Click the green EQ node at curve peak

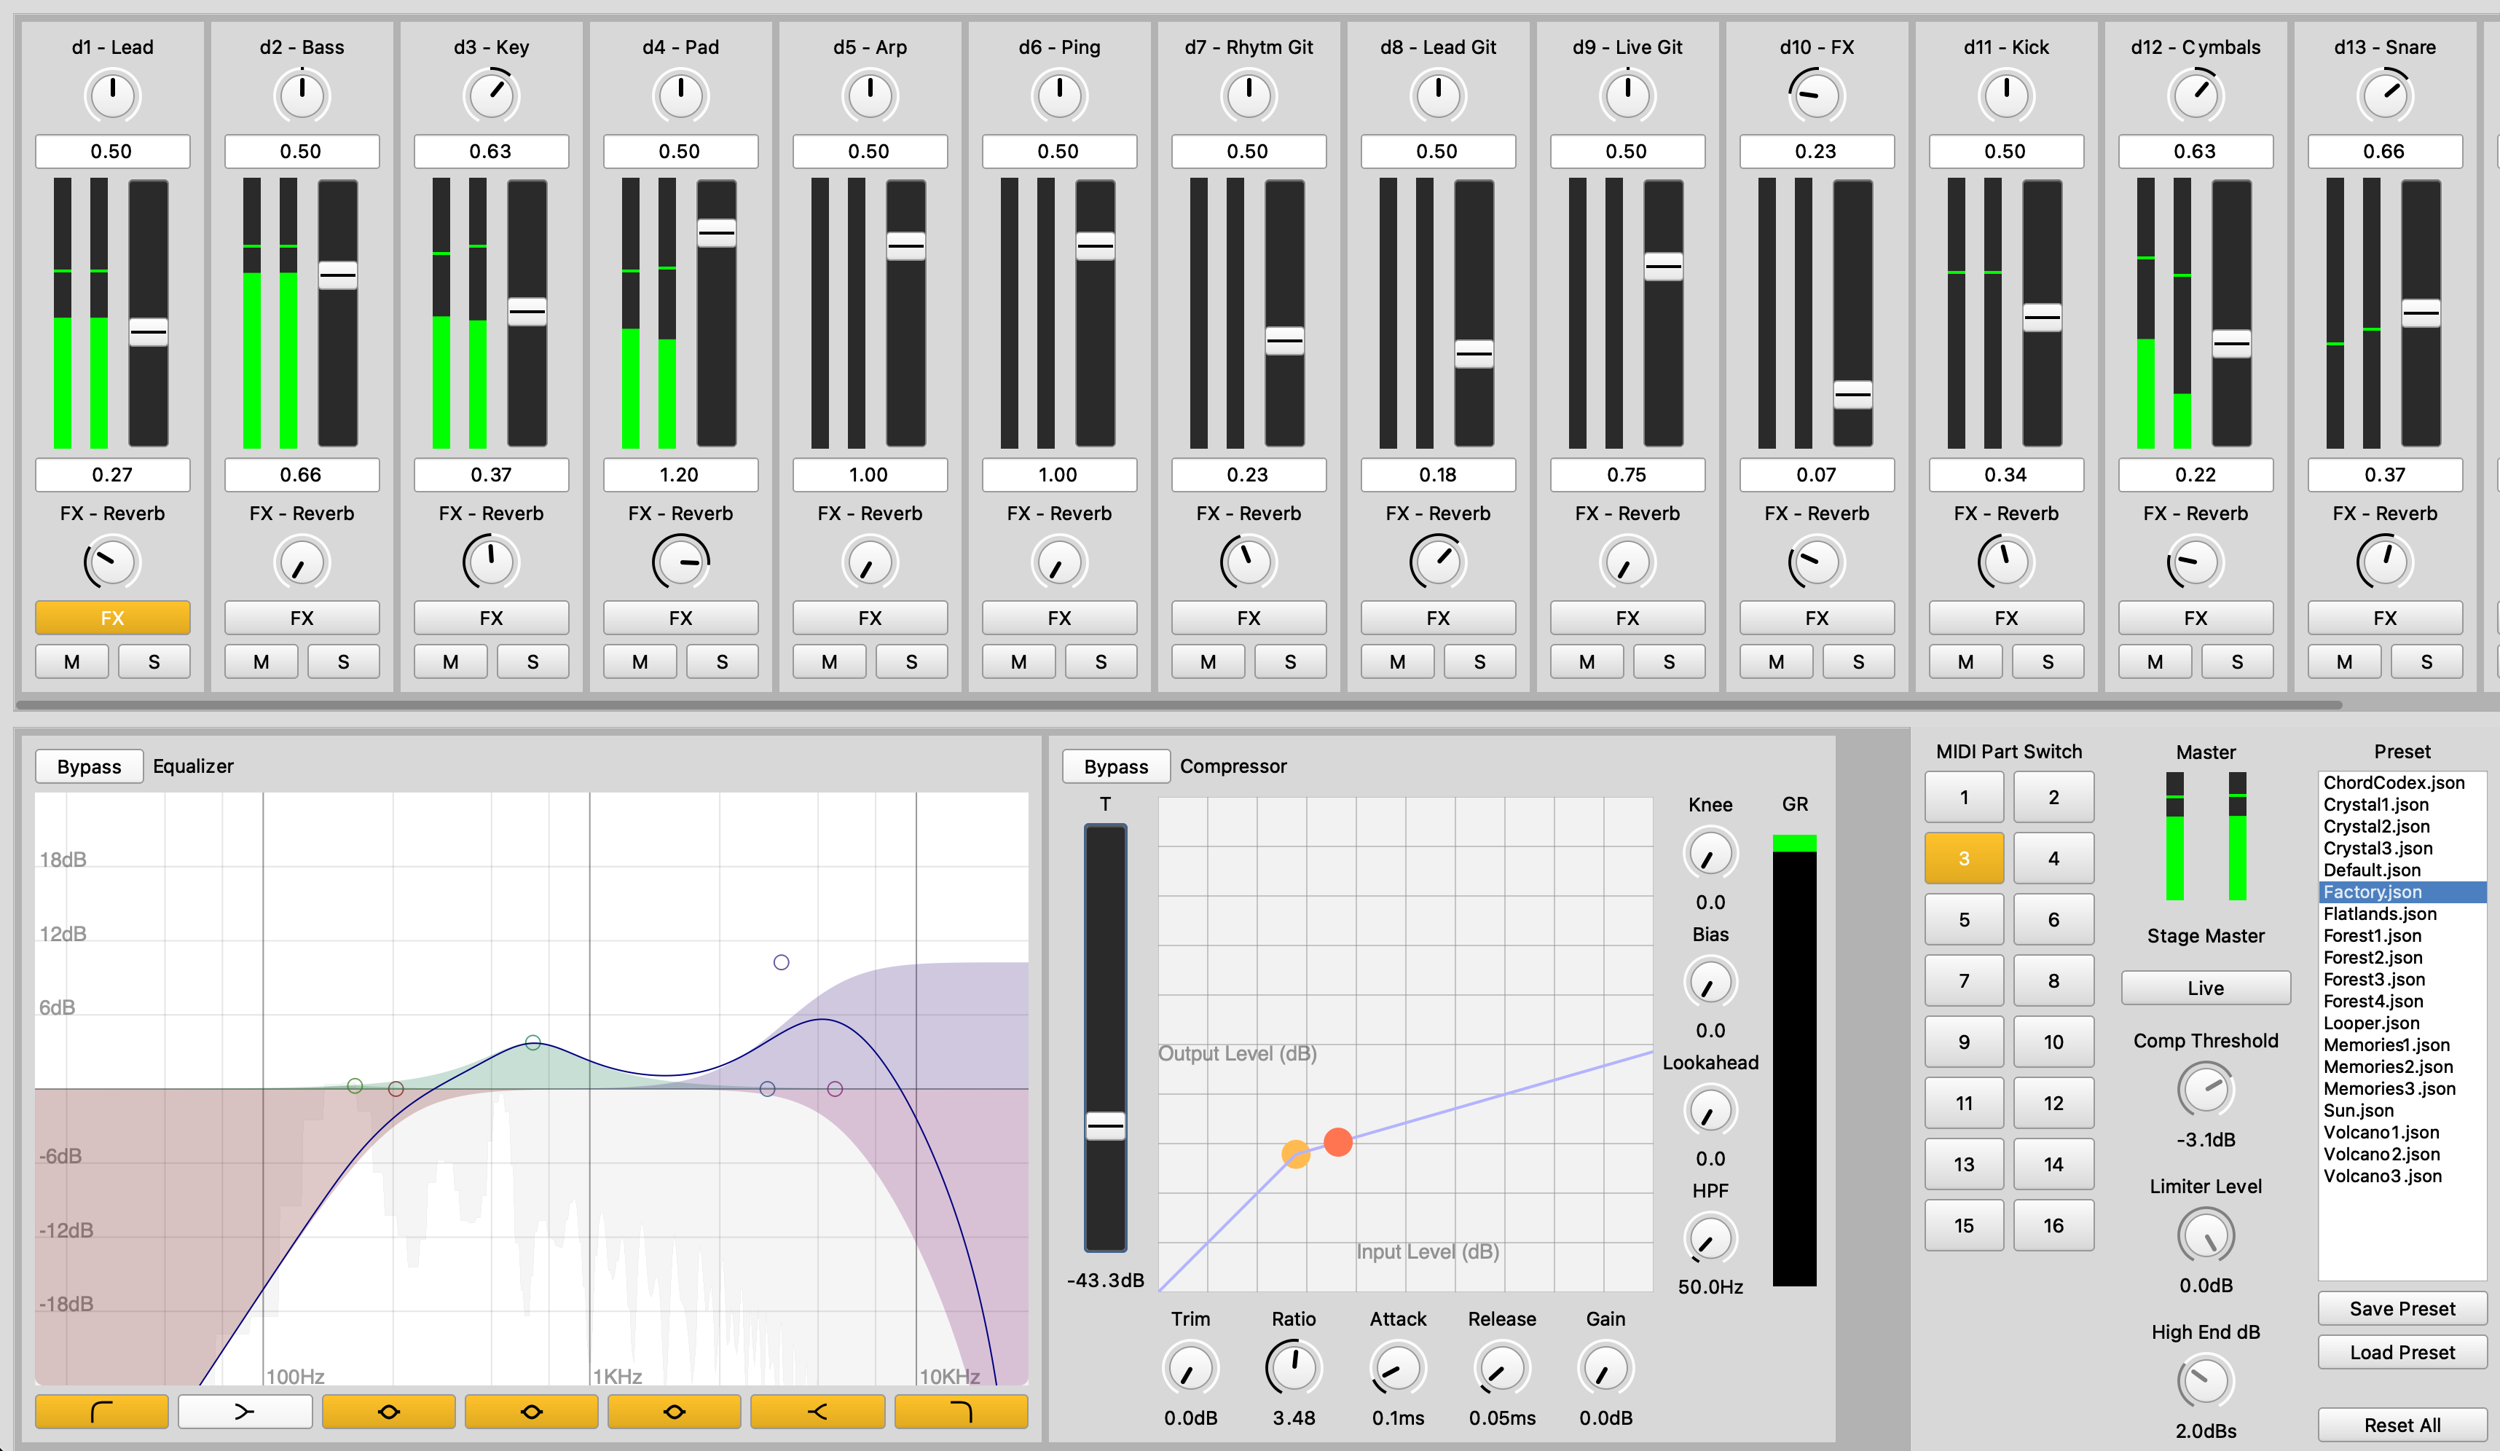coord(532,1042)
